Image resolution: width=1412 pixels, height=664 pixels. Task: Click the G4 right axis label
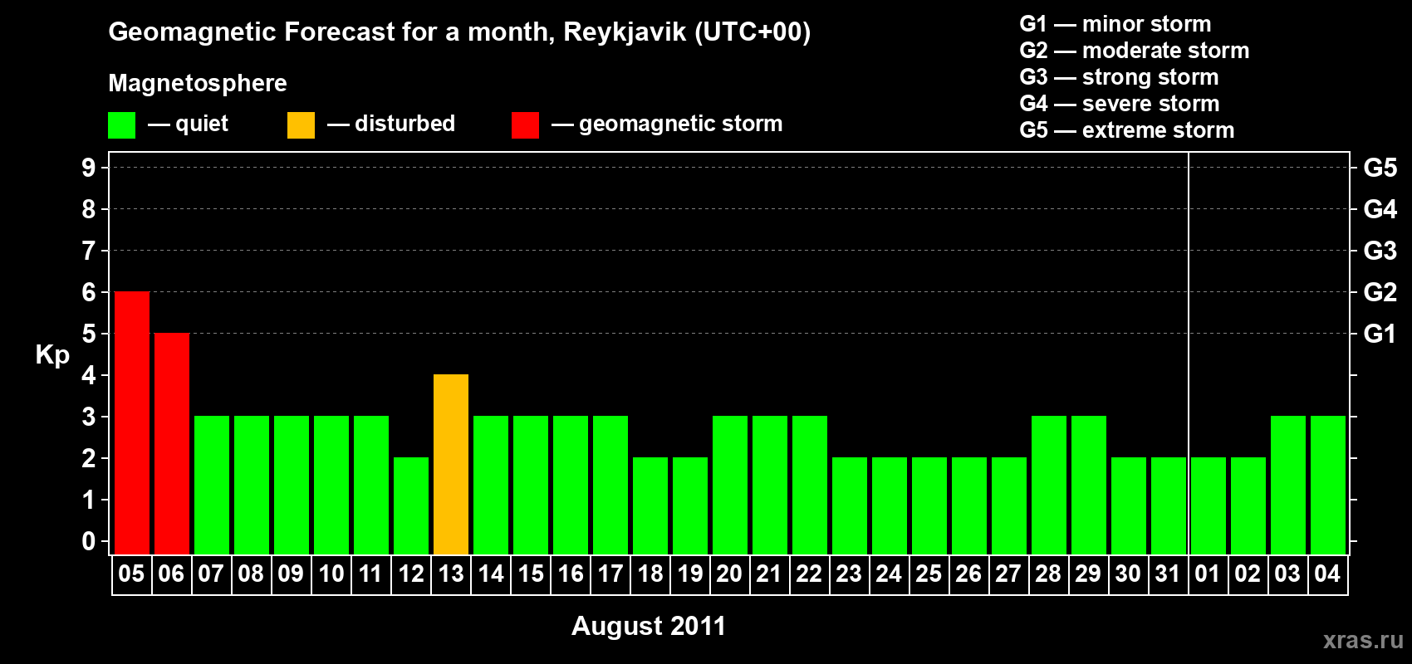pyautogui.click(x=1380, y=209)
